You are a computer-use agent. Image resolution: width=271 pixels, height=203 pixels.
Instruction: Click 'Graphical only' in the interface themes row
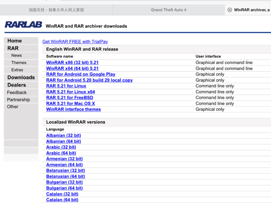[x=210, y=109]
